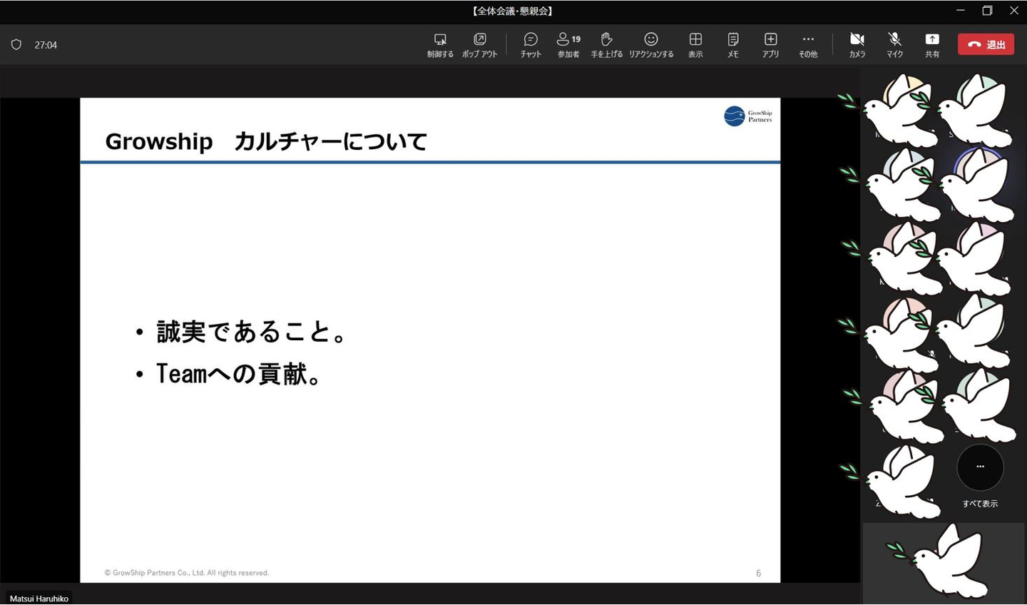The image size is (1027, 605).
Task: Open the アプリ apps panel
Action: [x=770, y=44]
